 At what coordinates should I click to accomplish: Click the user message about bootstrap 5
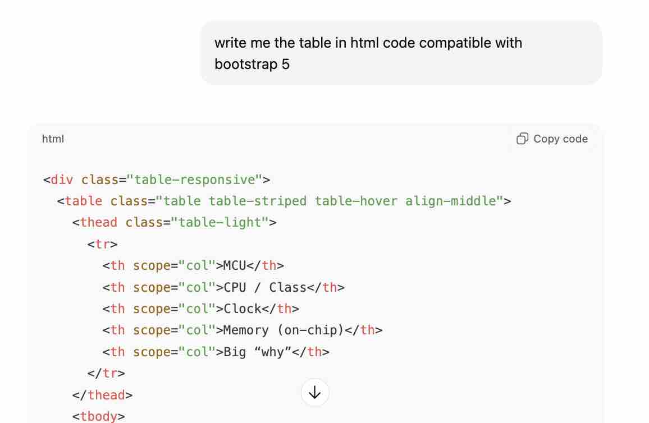pyautogui.click(x=368, y=53)
